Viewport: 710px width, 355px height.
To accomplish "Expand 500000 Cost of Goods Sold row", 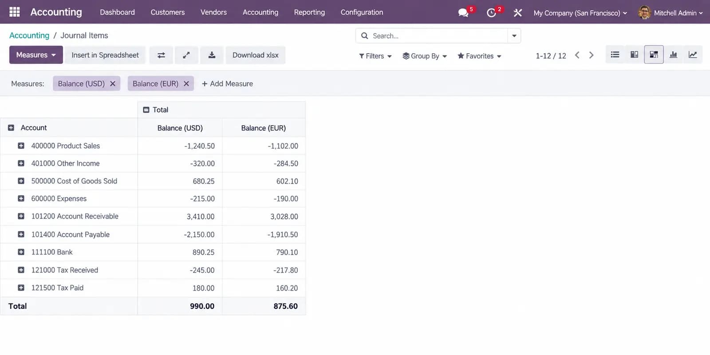I will (21, 181).
